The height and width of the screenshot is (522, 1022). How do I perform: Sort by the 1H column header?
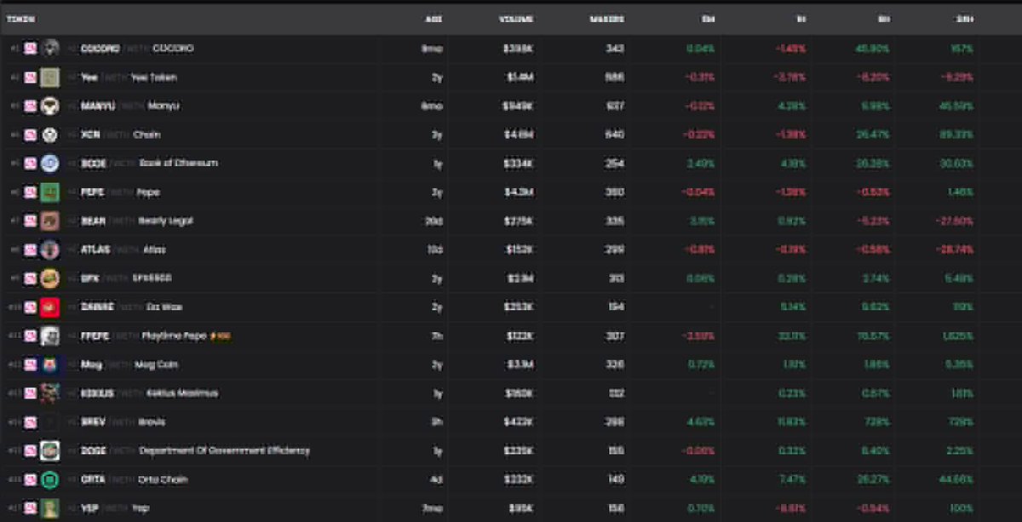point(801,19)
